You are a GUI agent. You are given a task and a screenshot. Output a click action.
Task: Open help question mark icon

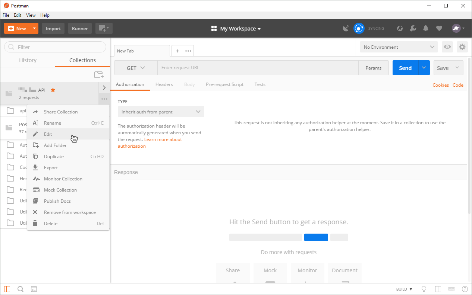pyautogui.click(x=465, y=289)
